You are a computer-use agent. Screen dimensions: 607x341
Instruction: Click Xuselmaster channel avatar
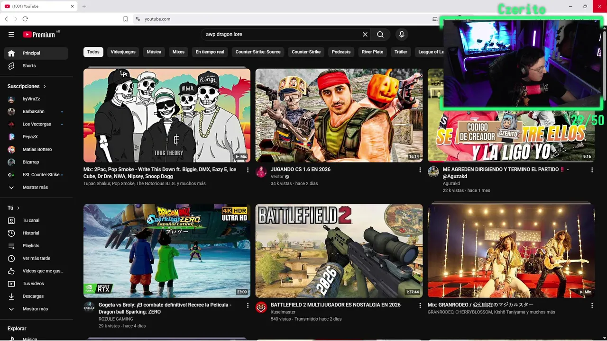(261, 307)
